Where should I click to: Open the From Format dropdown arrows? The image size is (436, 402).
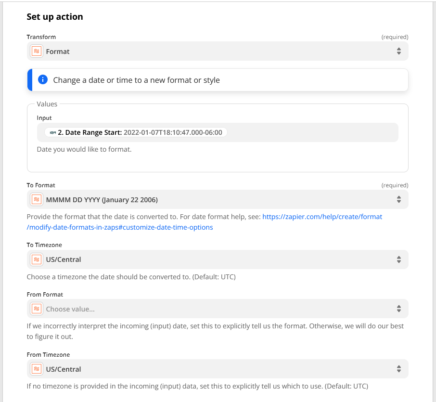pyautogui.click(x=398, y=309)
